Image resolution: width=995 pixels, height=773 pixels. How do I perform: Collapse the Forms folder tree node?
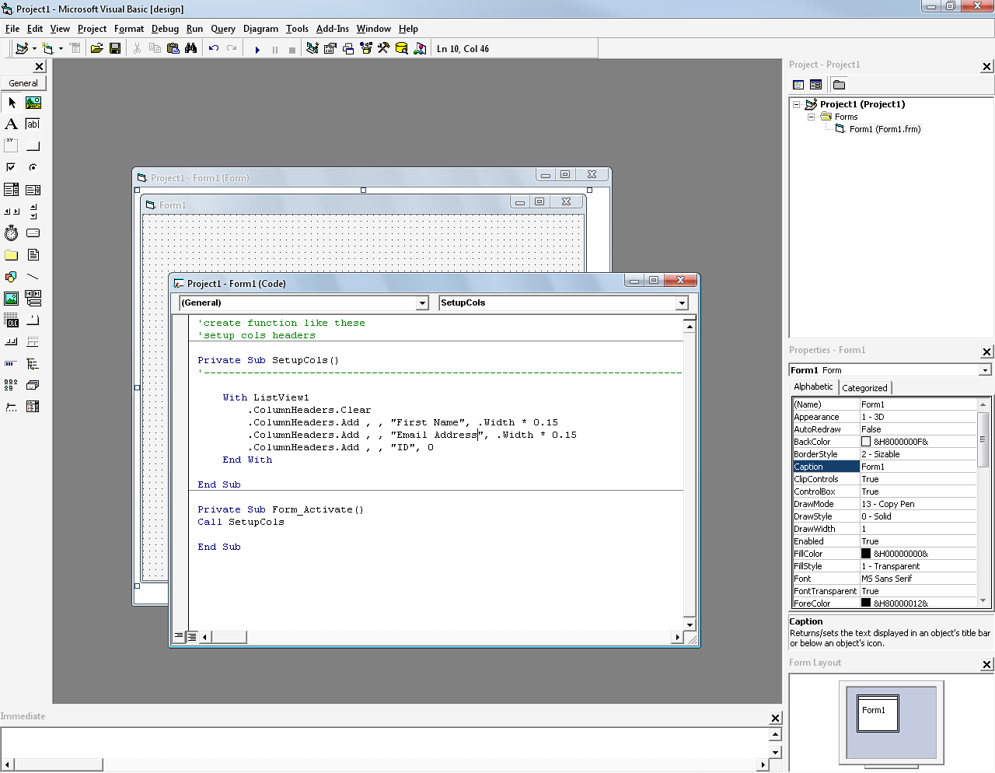[x=811, y=117]
